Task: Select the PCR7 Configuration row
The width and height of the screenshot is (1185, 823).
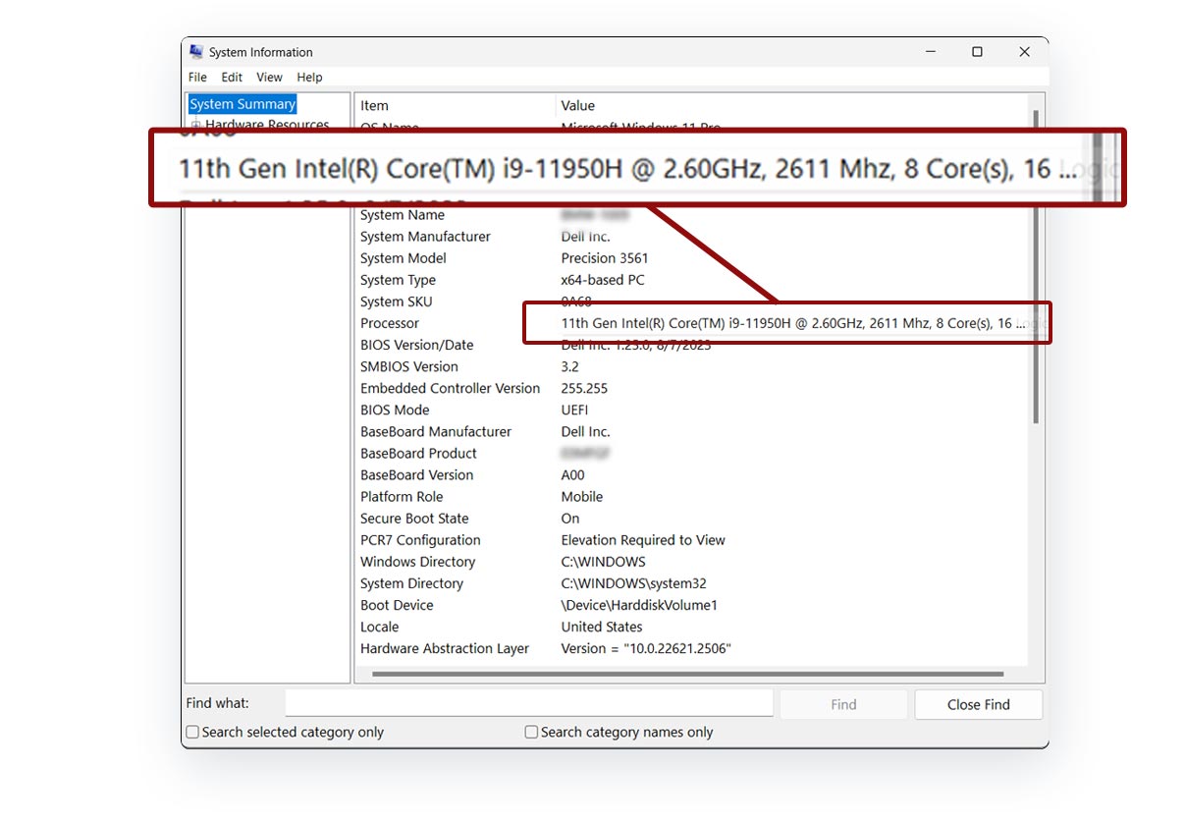Action: (x=691, y=539)
